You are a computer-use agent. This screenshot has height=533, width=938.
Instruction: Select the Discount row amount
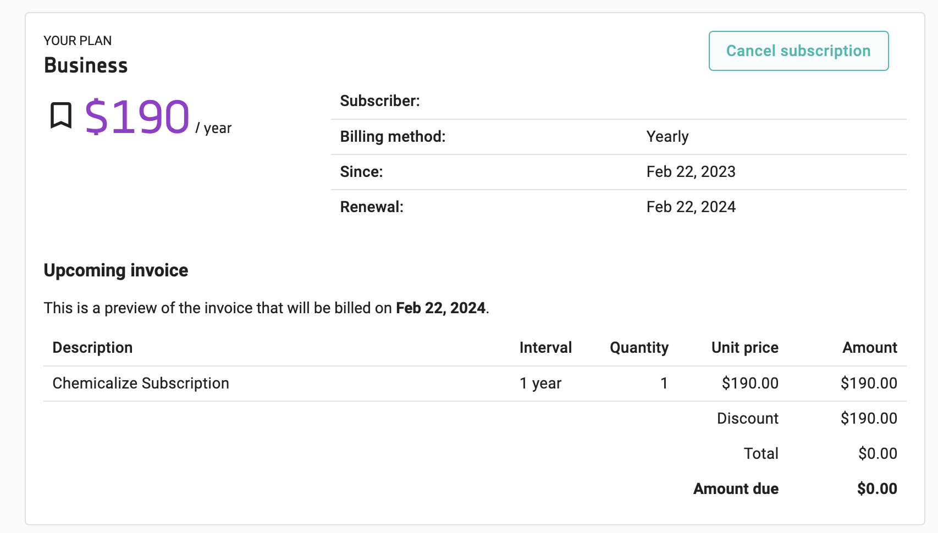pos(868,418)
